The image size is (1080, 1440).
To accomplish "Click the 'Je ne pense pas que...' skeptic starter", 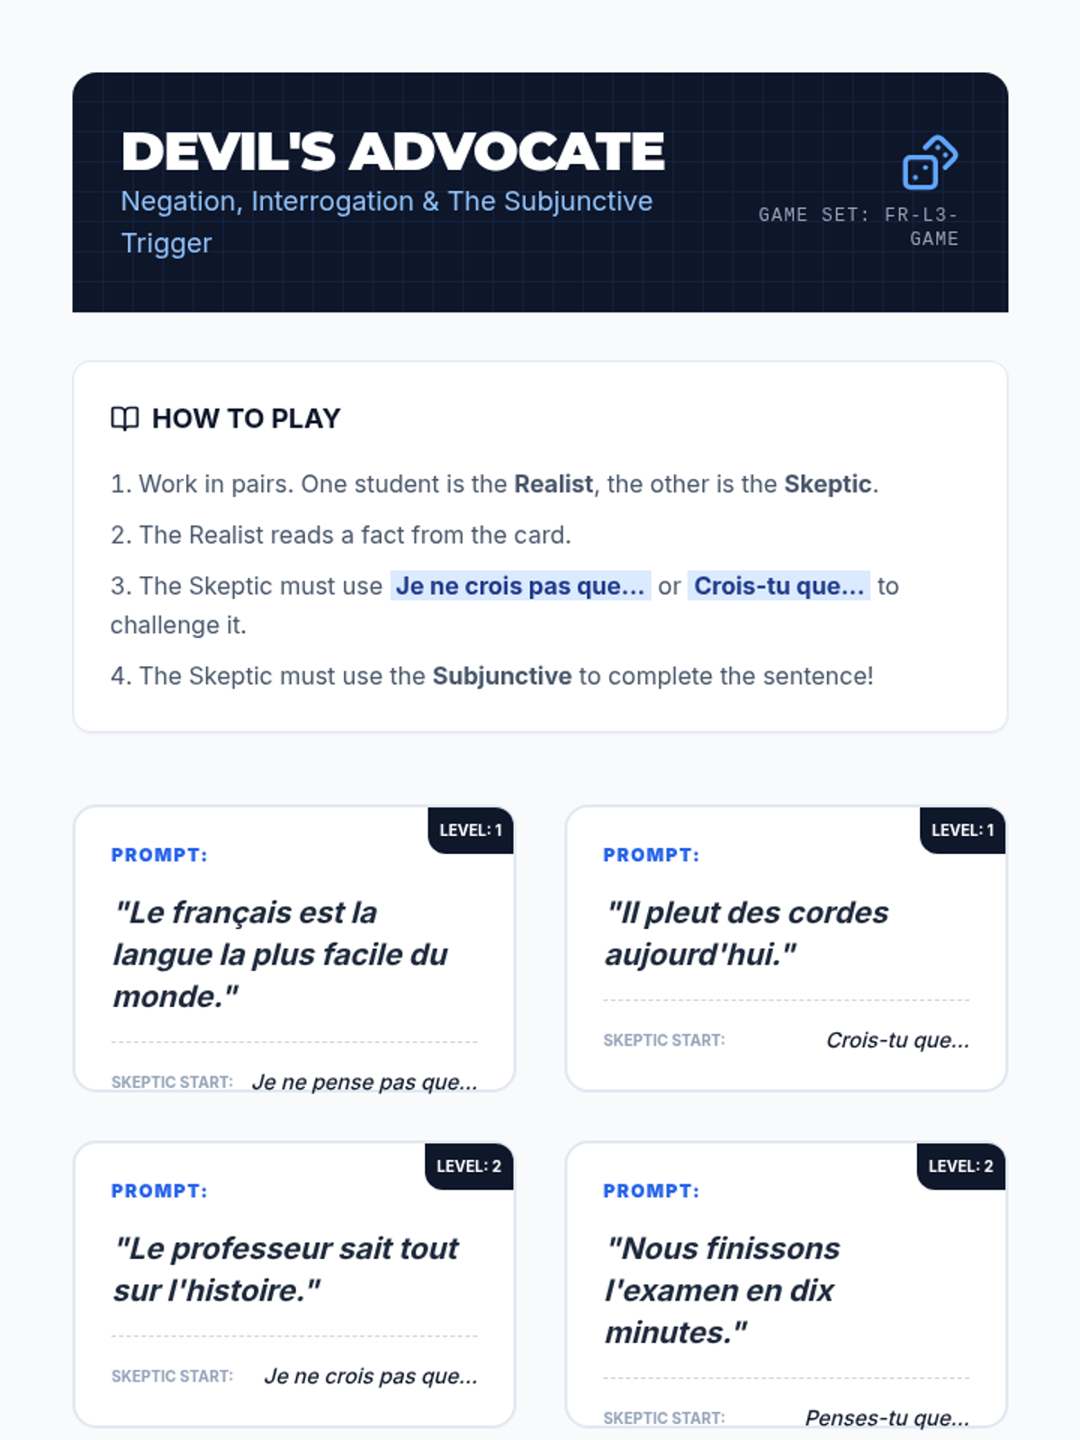I will (x=364, y=1082).
